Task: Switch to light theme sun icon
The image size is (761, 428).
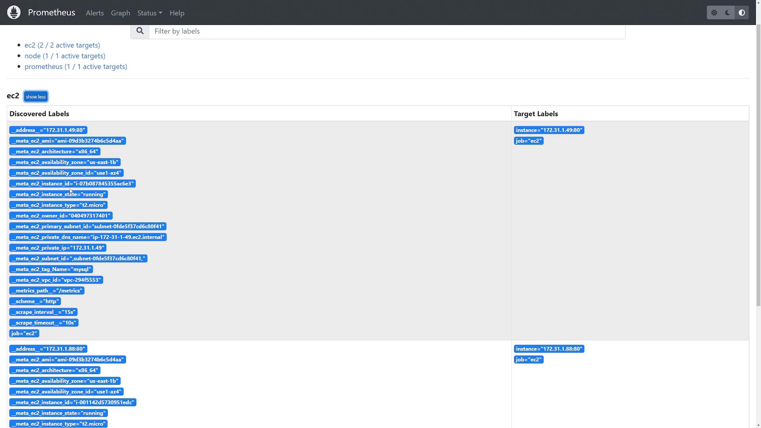Action: (x=714, y=13)
